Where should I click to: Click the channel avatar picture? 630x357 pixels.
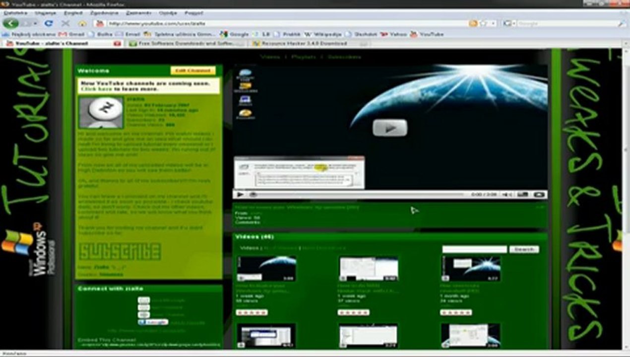[101, 112]
